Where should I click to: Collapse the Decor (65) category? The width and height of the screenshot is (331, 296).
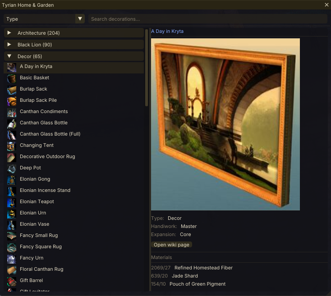74,56
